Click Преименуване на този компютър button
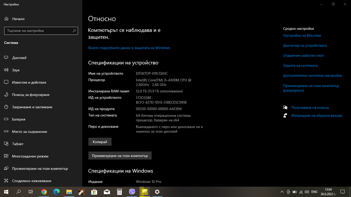 pos(120,155)
